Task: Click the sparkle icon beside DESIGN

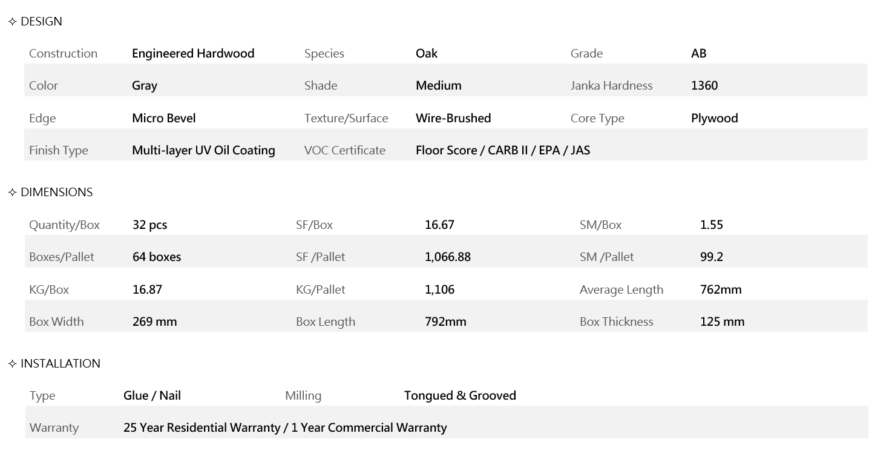Action: coord(13,22)
